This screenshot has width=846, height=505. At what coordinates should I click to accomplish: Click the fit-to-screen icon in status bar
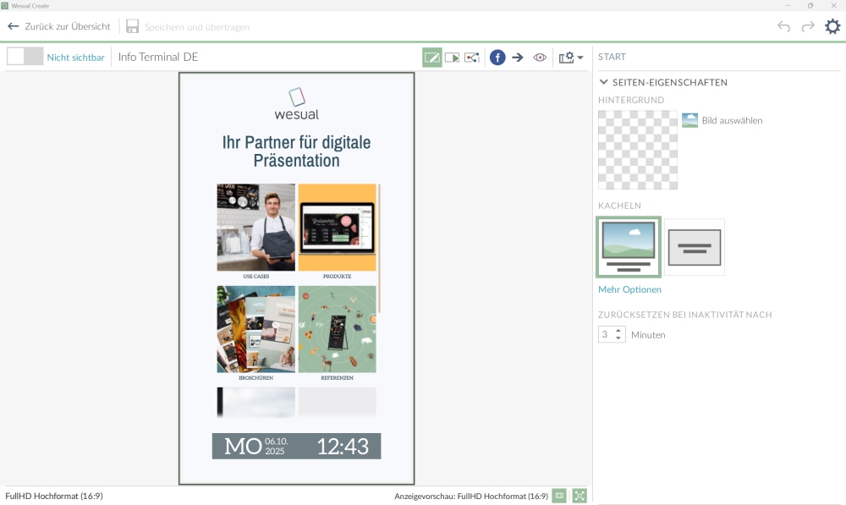click(x=580, y=496)
